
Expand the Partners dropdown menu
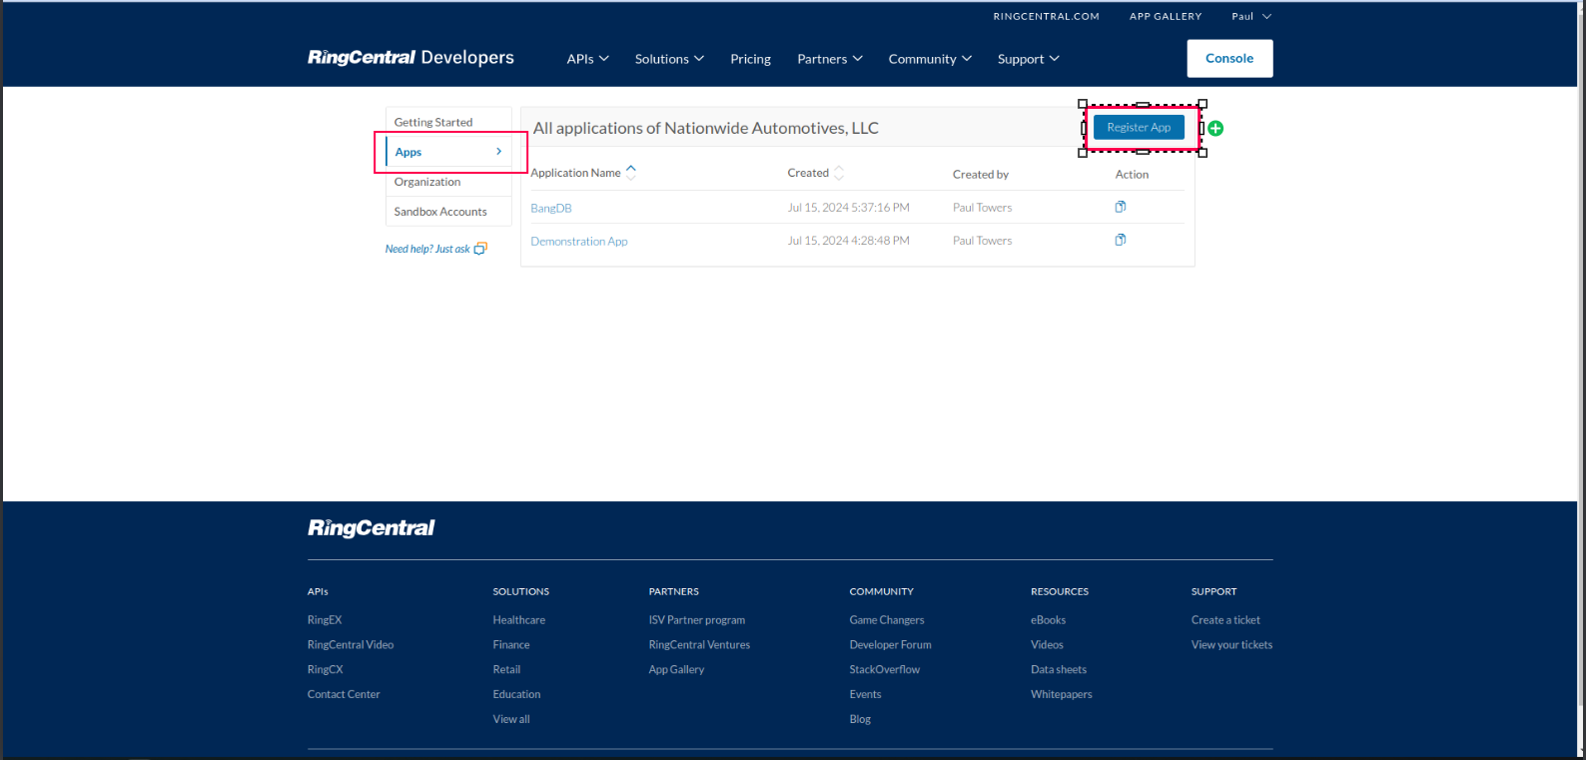pyautogui.click(x=830, y=59)
